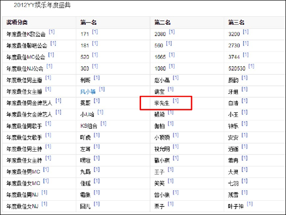This screenshot has height=215, width=286.
Task: Click reference [1] next to 叶子神
Action: 249,204
